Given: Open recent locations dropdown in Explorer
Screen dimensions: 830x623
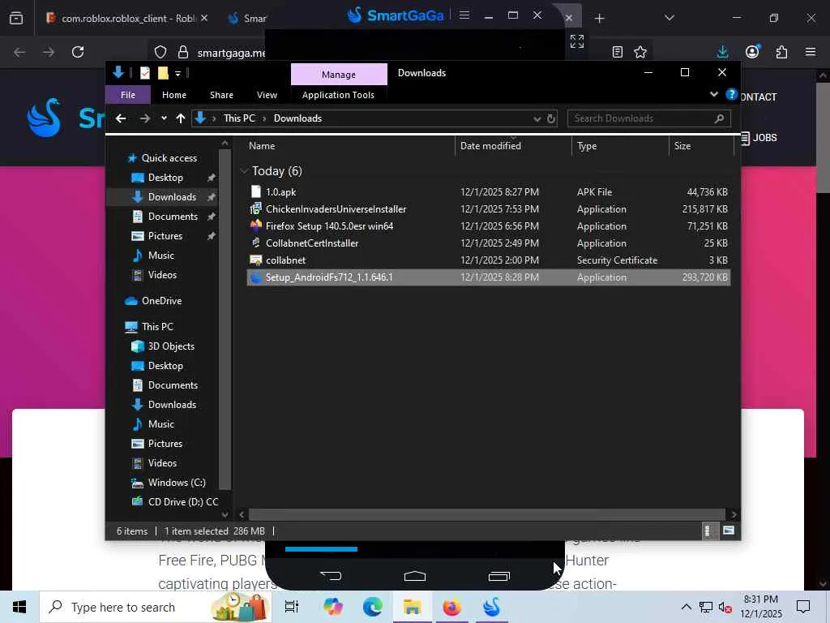Looking at the screenshot, I should click(x=164, y=118).
